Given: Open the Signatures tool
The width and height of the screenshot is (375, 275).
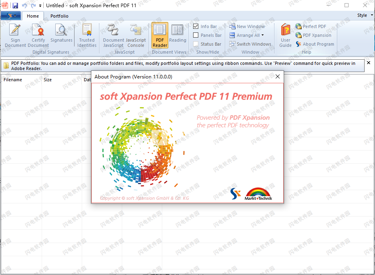Looking at the screenshot, I should [x=61, y=34].
